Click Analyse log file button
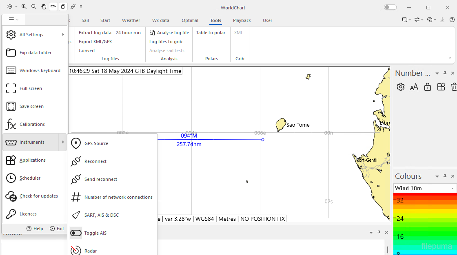 click(x=169, y=33)
